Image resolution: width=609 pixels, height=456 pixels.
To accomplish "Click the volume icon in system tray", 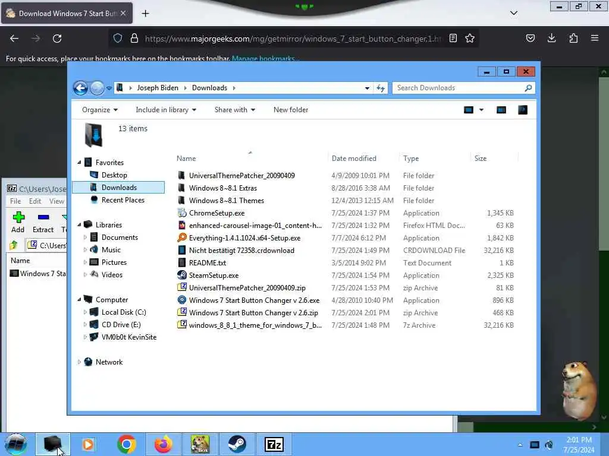I will [x=549, y=445].
